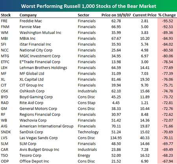Select the SNDK ticker cell
Screen dimensions: 177x164
[6, 132]
